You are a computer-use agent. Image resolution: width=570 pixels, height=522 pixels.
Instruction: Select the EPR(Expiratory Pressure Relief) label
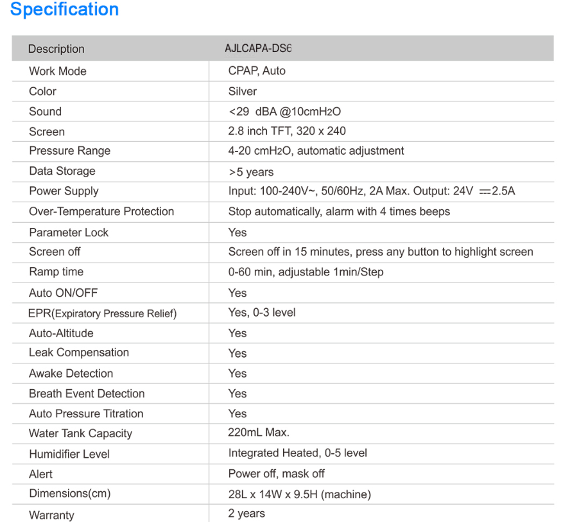pyautogui.click(x=103, y=313)
